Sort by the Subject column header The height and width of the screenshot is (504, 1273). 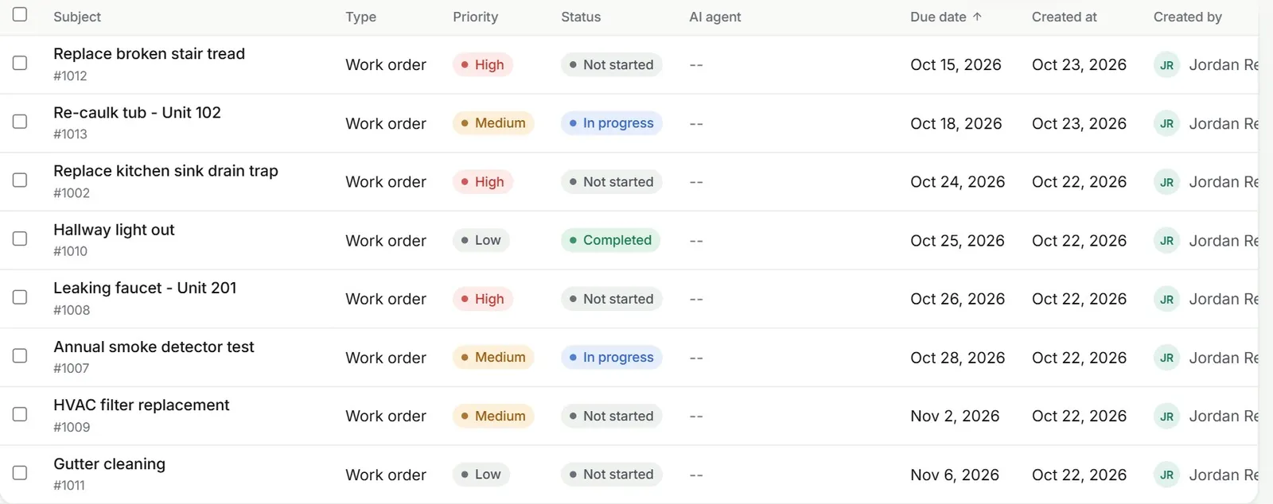pyautogui.click(x=77, y=17)
